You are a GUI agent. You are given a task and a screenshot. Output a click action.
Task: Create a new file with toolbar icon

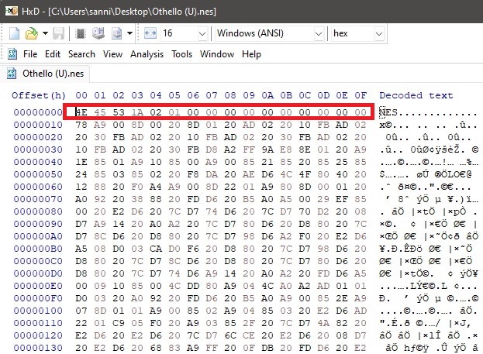click(x=14, y=33)
